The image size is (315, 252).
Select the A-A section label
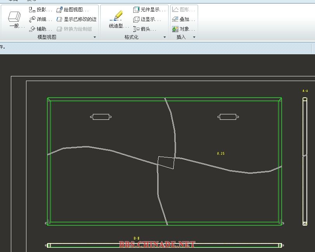pyautogui.click(x=305, y=91)
